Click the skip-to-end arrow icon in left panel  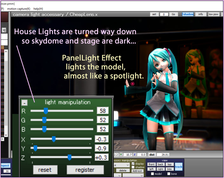click(4, 30)
